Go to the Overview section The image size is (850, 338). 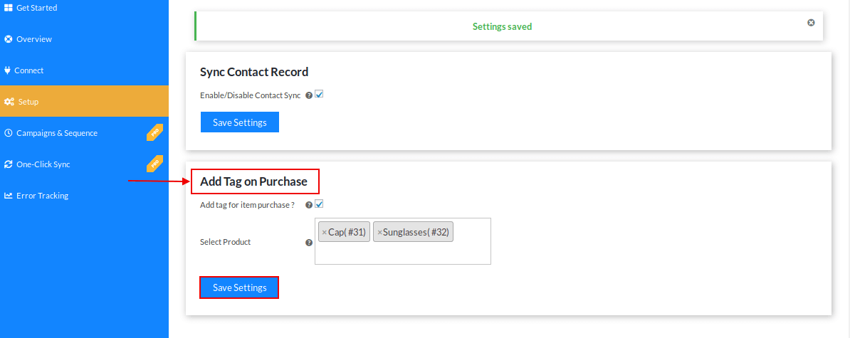tap(84, 39)
